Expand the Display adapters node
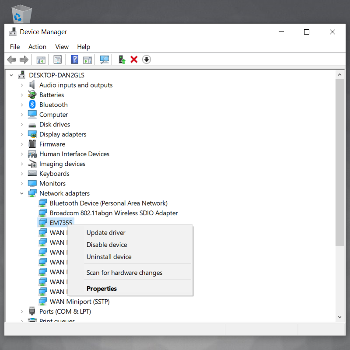Viewport: 350px width, 350px height. pos(22,134)
